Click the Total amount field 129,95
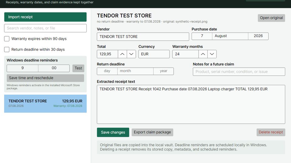This screenshot has height=163, width=291. tap(107, 54)
